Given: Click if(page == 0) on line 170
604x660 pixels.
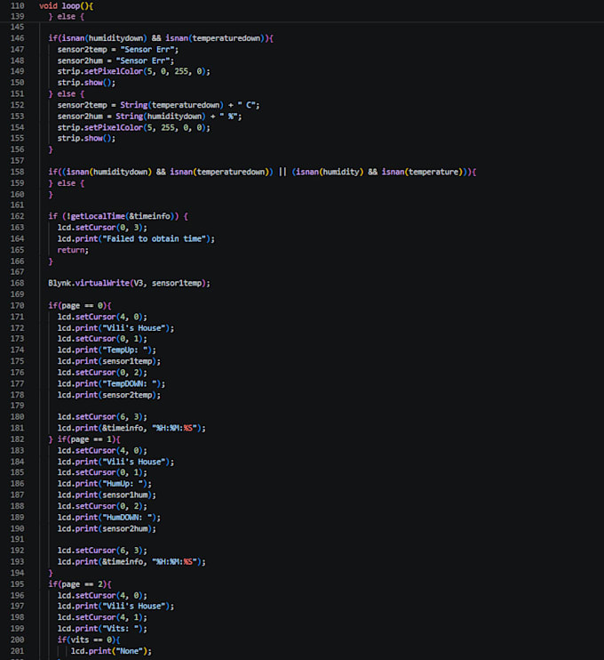Looking at the screenshot, I should click(79, 306).
